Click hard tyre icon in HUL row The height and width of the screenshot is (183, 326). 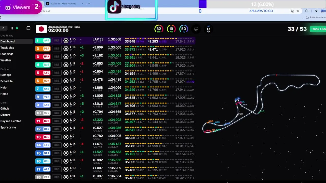pyautogui.click(x=66, y=137)
